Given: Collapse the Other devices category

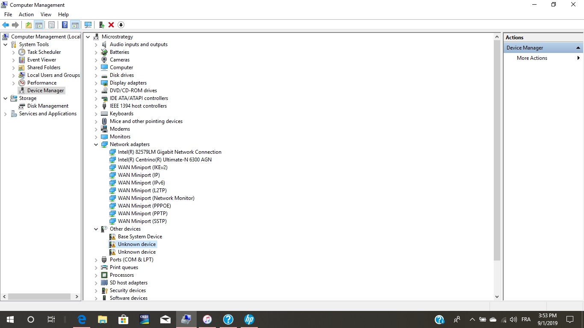Looking at the screenshot, I should pyautogui.click(x=96, y=228).
